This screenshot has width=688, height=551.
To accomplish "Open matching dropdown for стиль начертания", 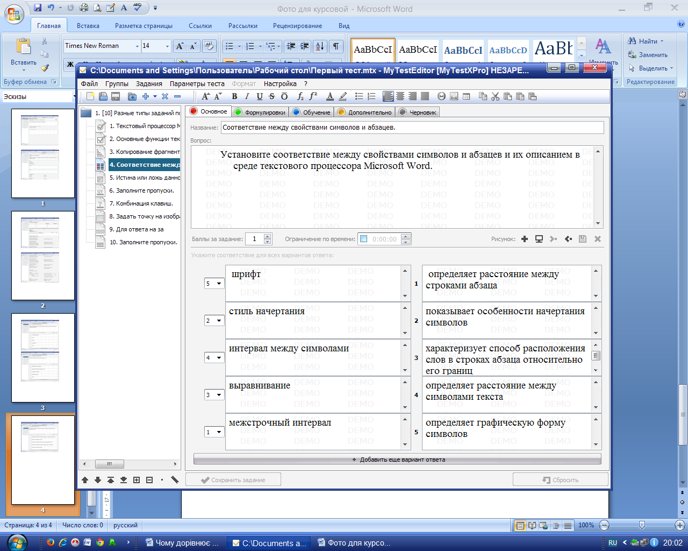I will click(x=219, y=321).
